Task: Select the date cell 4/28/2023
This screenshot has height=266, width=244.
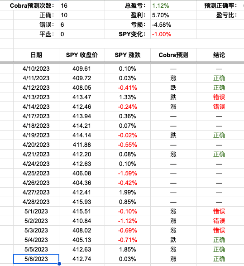Action: point(36,202)
